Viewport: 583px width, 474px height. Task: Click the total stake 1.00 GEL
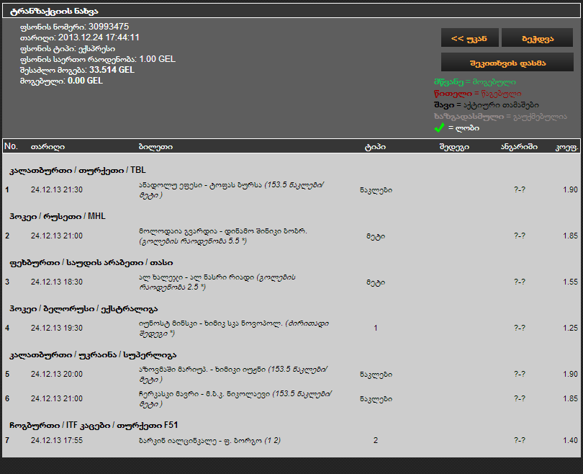tap(158, 59)
